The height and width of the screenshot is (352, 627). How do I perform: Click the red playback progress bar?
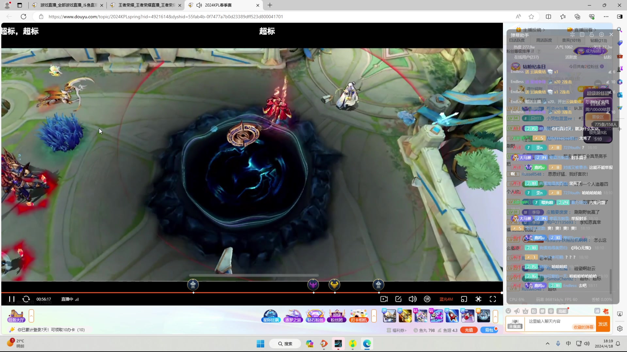click(x=251, y=293)
